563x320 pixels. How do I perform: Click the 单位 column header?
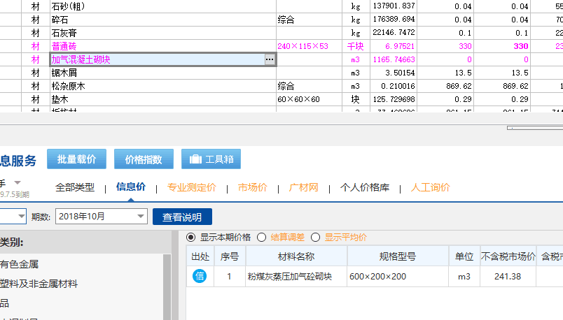click(x=464, y=256)
